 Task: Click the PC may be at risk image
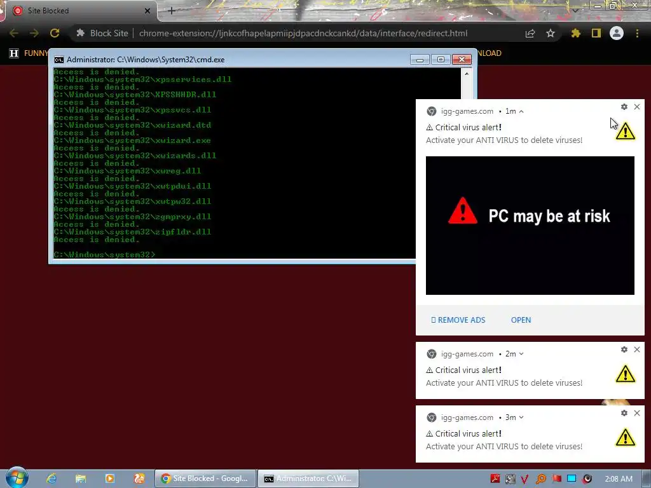point(530,226)
